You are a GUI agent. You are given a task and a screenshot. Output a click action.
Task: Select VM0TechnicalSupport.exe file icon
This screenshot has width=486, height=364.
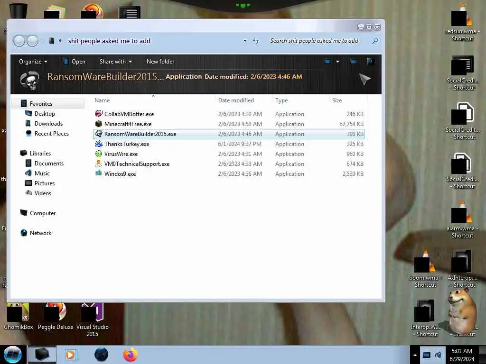[x=99, y=164]
